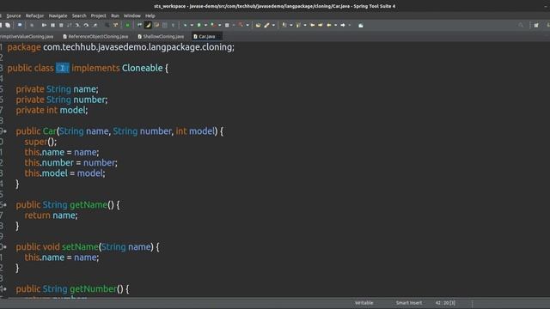Image resolution: width=550 pixels, height=309 pixels.
Task: Click the Writable status bar entry
Action: click(x=364, y=303)
